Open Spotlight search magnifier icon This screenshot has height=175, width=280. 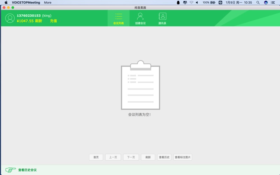pyautogui.click(x=258, y=2)
